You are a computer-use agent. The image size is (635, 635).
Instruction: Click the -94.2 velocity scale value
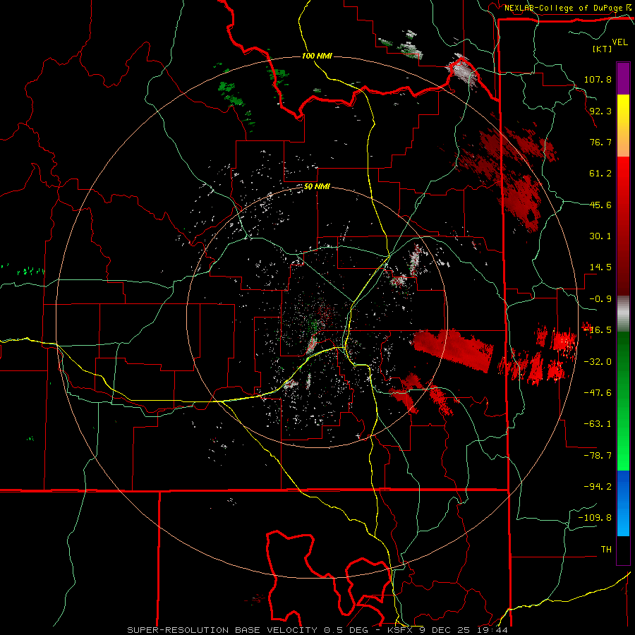coord(598,487)
